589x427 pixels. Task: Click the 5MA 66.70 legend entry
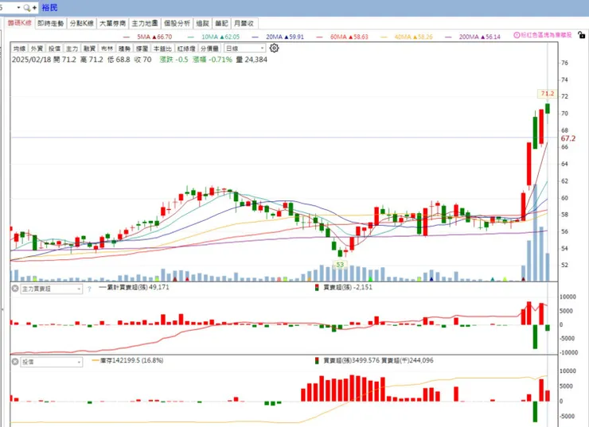[147, 37]
